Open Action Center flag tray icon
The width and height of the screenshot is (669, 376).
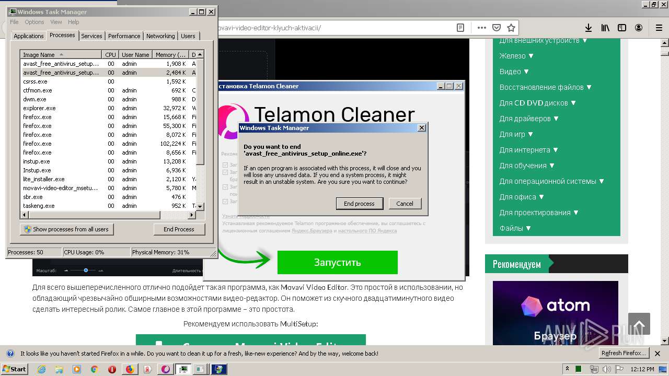619,369
